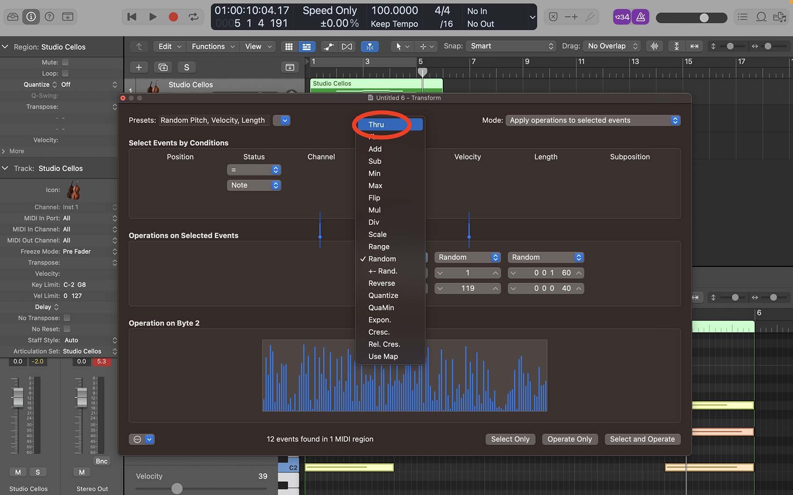Viewport: 793px width, 495px height.
Task: Mute the Studio Cellos channel strip
Action: coord(18,472)
